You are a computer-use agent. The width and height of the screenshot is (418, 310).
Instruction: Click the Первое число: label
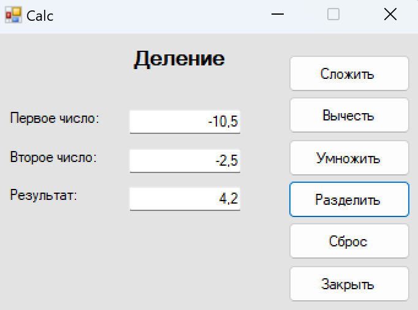(55, 118)
